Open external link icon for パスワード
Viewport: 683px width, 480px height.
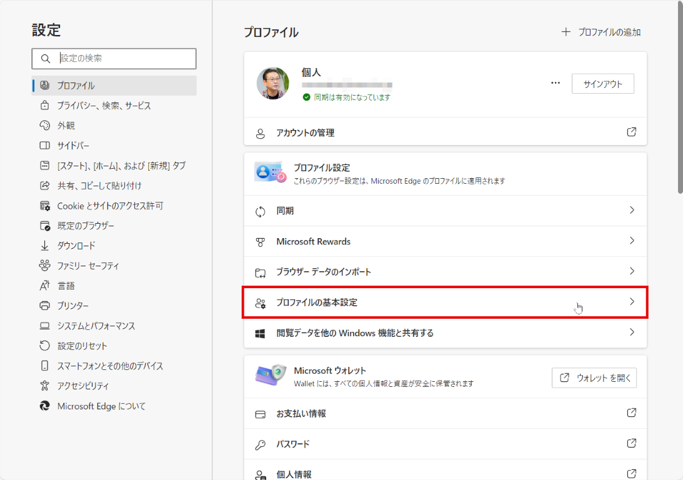pos(632,443)
